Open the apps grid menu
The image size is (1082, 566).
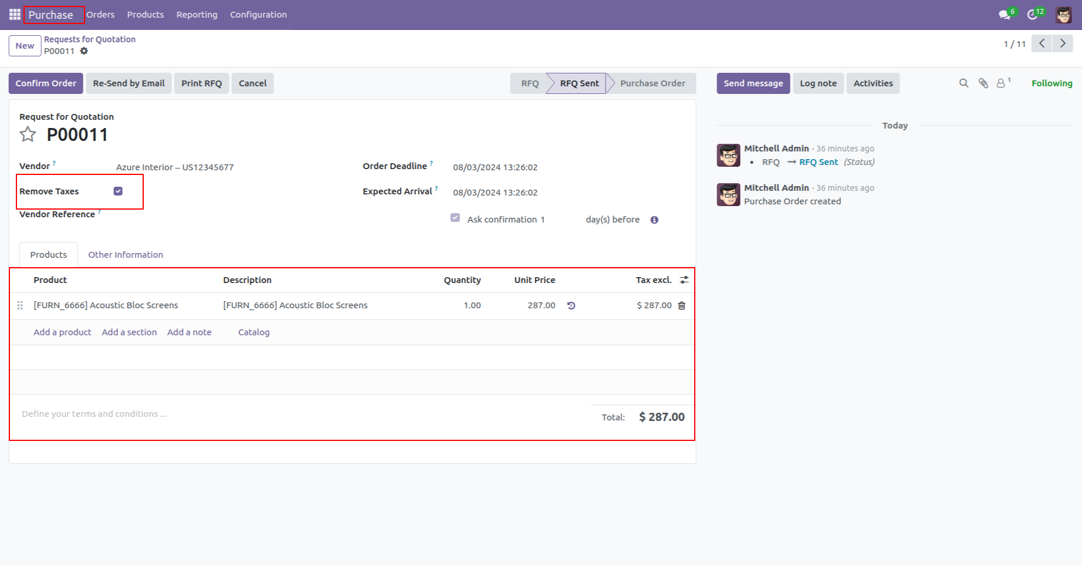pyautogui.click(x=14, y=14)
